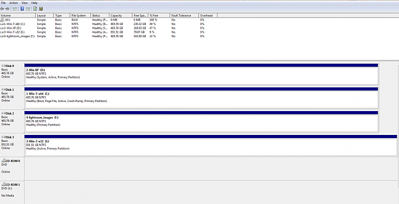The height and width of the screenshot is (204, 399).
Task: Click the drive icon beside 3-Win-7-x32 (E:)
Action: pos(2,32)
